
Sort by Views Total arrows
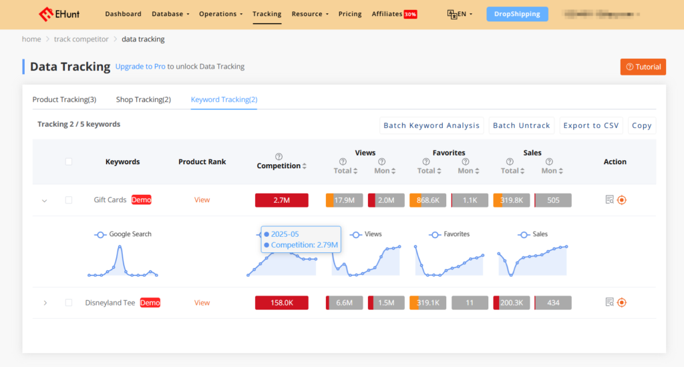click(x=355, y=171)
